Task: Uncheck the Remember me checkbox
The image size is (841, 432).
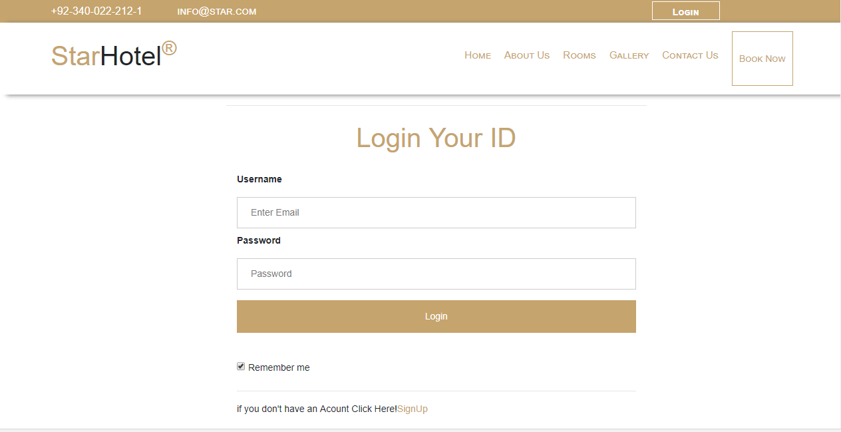Action: [241, 367]
